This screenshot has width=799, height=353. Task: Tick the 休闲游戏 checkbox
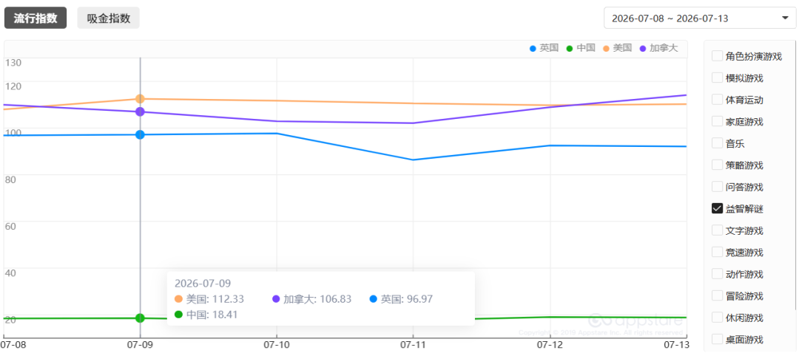click(717, 318)
